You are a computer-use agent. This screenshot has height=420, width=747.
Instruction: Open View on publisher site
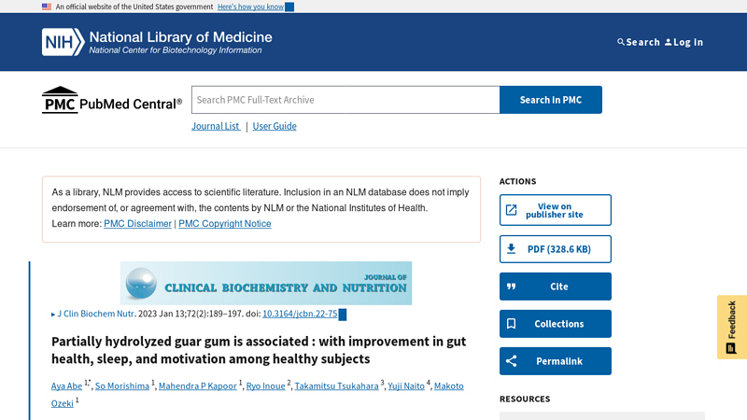coord(555,210)
